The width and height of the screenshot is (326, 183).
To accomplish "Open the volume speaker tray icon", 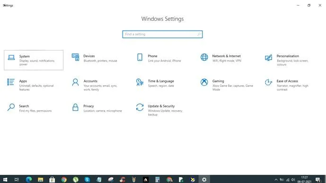I will point(293,180).
